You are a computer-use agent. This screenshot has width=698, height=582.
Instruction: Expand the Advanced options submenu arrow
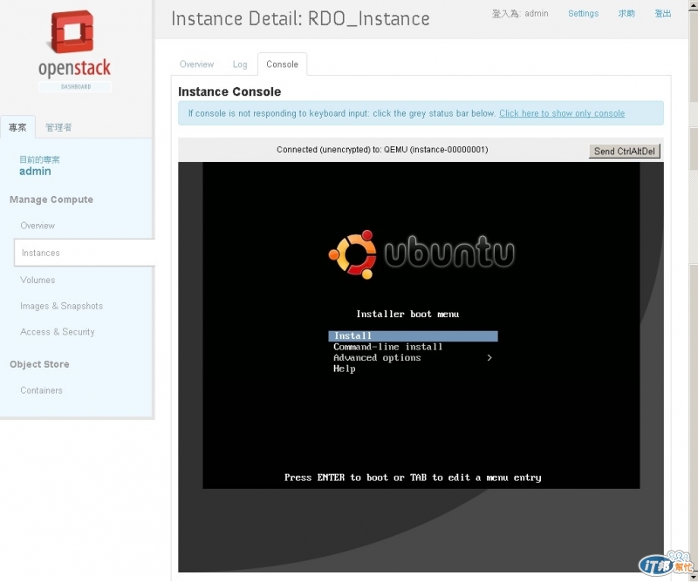click(x=489, y=358)
